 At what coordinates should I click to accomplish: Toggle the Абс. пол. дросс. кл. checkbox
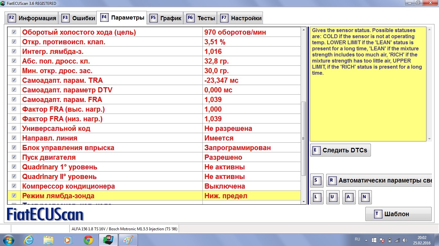pyautogui.click(x=14, y=61)
